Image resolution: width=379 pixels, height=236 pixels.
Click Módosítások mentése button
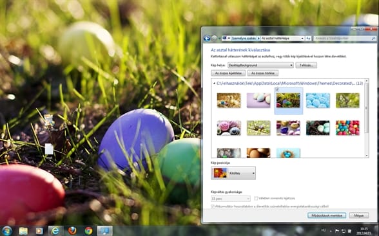pyautogui.click(x=327, y=215)
